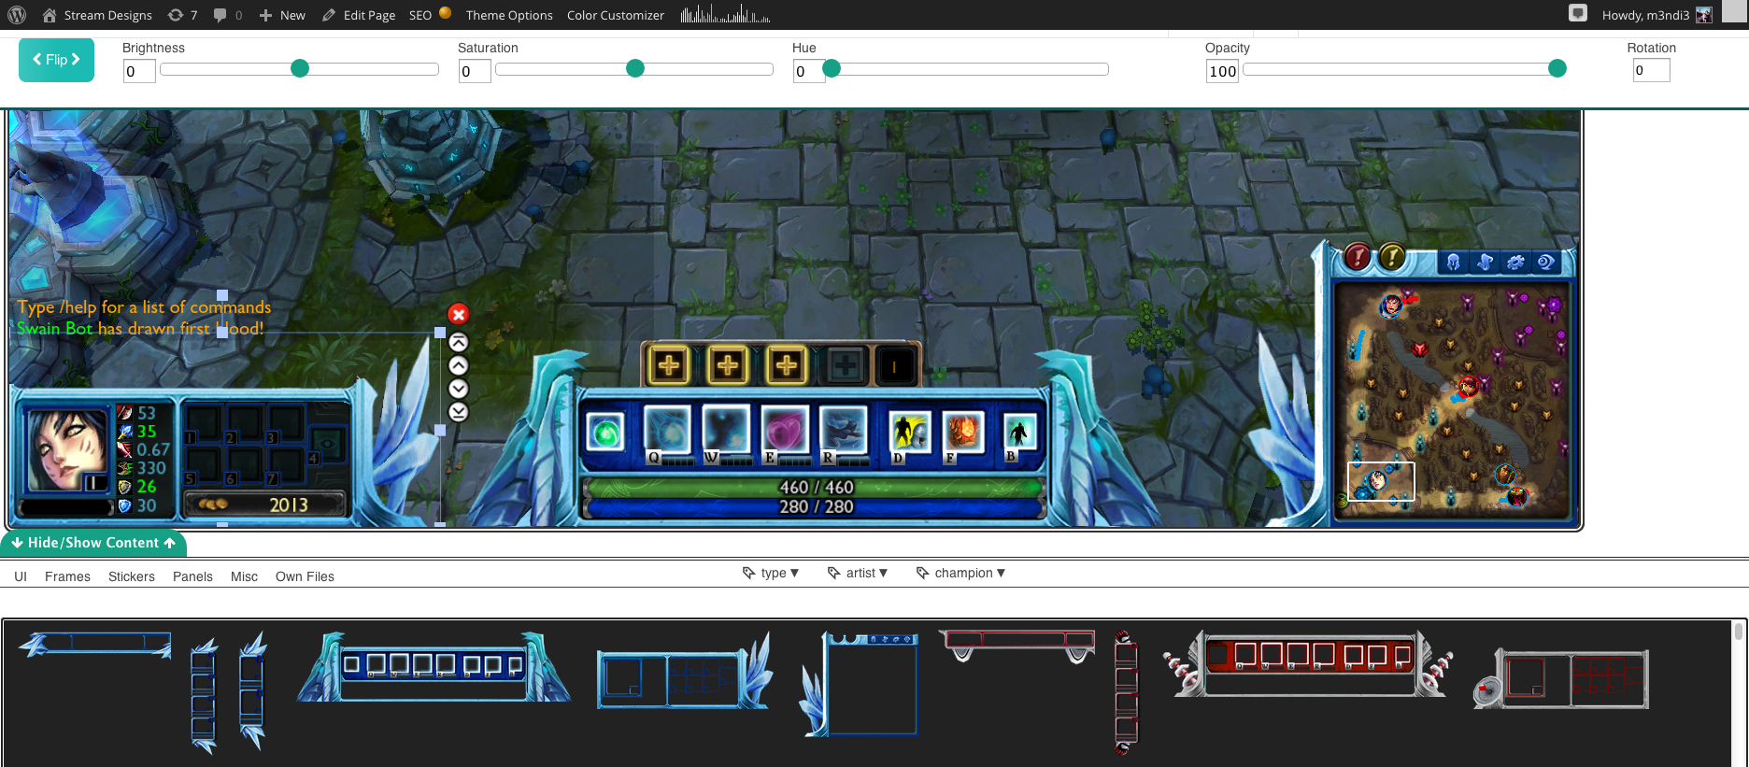Screen dimensions: 1749x767
Task: Click the Rotation value field
Action: pos(1651,70)
